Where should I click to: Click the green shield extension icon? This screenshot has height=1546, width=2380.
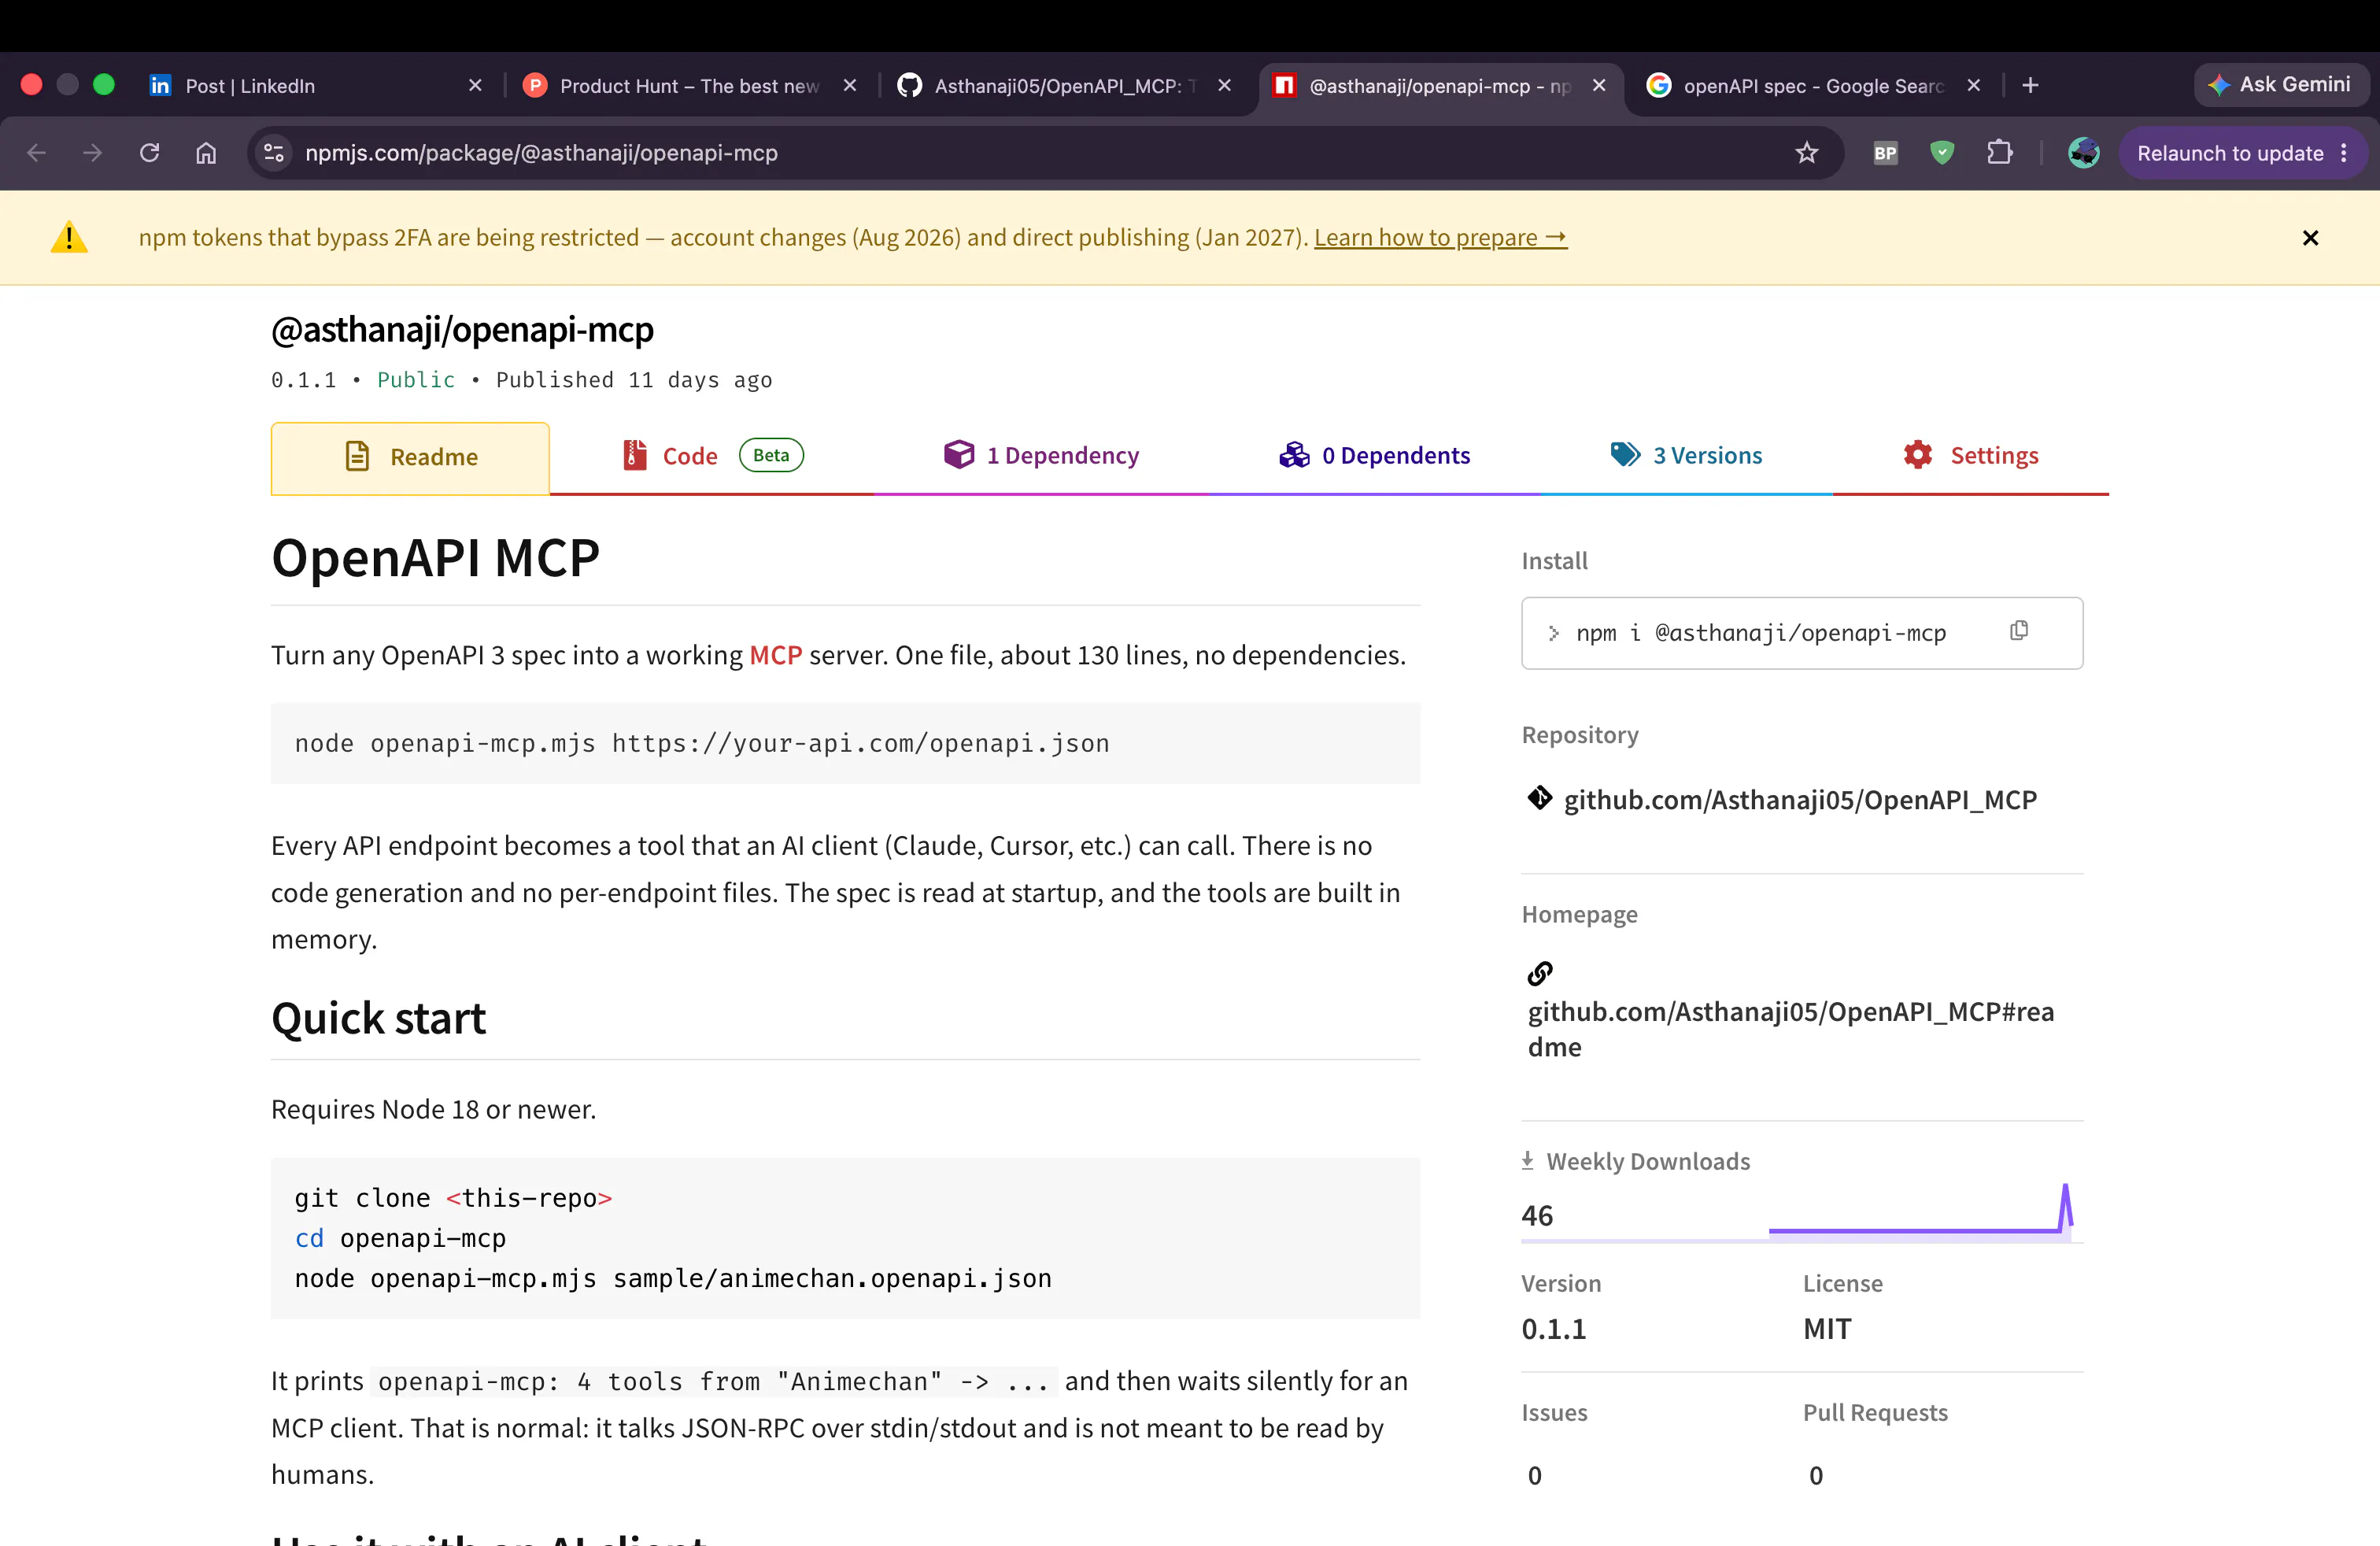1942,153
